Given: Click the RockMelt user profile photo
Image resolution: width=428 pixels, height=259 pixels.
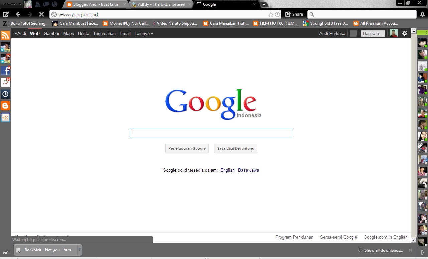Looking at the screenshot, I should pyautogui.click(x=28, y=4).
